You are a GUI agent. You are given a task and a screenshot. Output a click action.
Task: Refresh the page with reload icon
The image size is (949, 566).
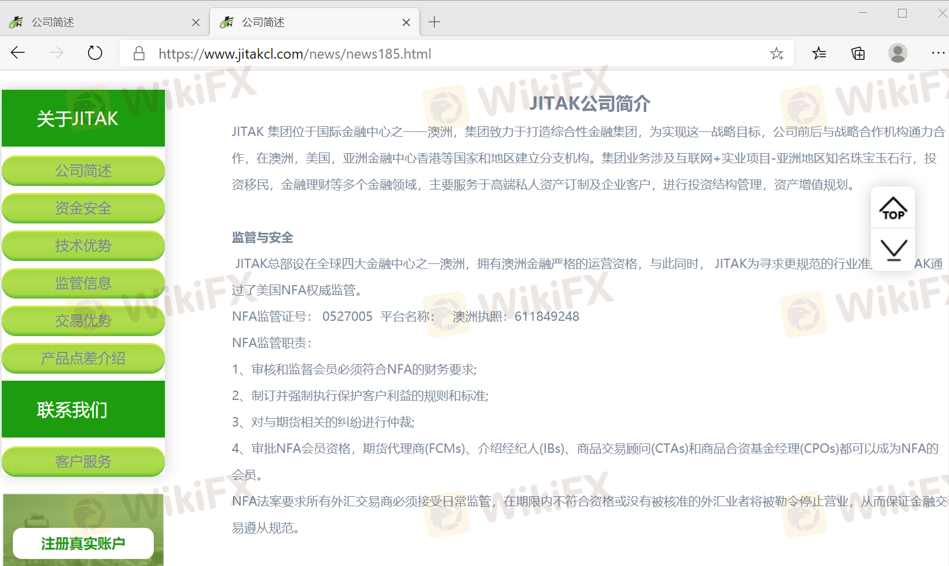pyautogui.click(x=94, y=53)
